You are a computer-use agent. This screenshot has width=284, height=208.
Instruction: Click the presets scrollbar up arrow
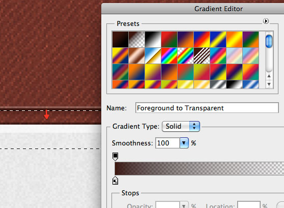tap(269, 76)
